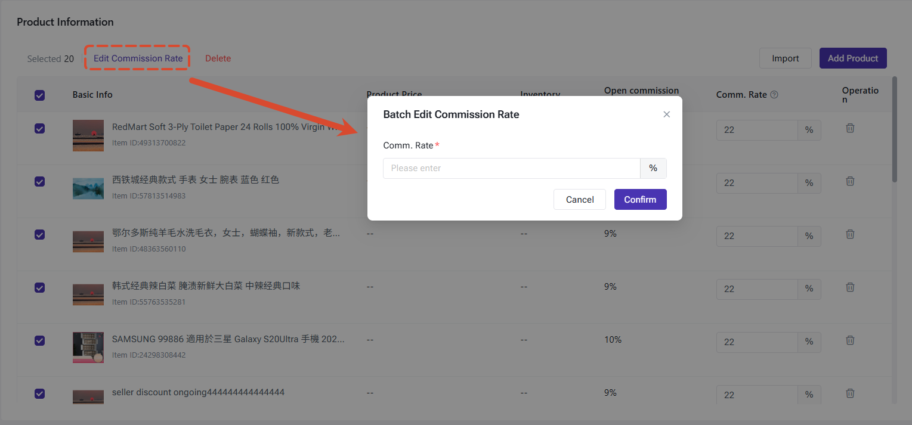The image size is (912, 425).
Task: Click the Import button
Action: (x=785, y=58)
